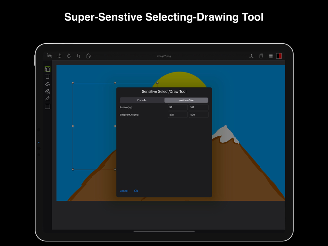Select the rectangle shape tool
This screenshot has height=246, width=328.
click(x=48, y=107)
